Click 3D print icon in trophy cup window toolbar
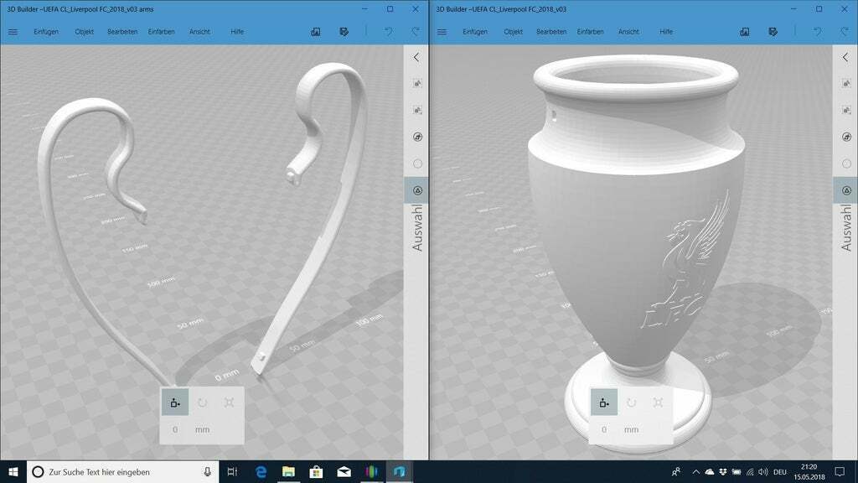The height and width of the screenshot is (483, 858). click(x=745, y=32)
